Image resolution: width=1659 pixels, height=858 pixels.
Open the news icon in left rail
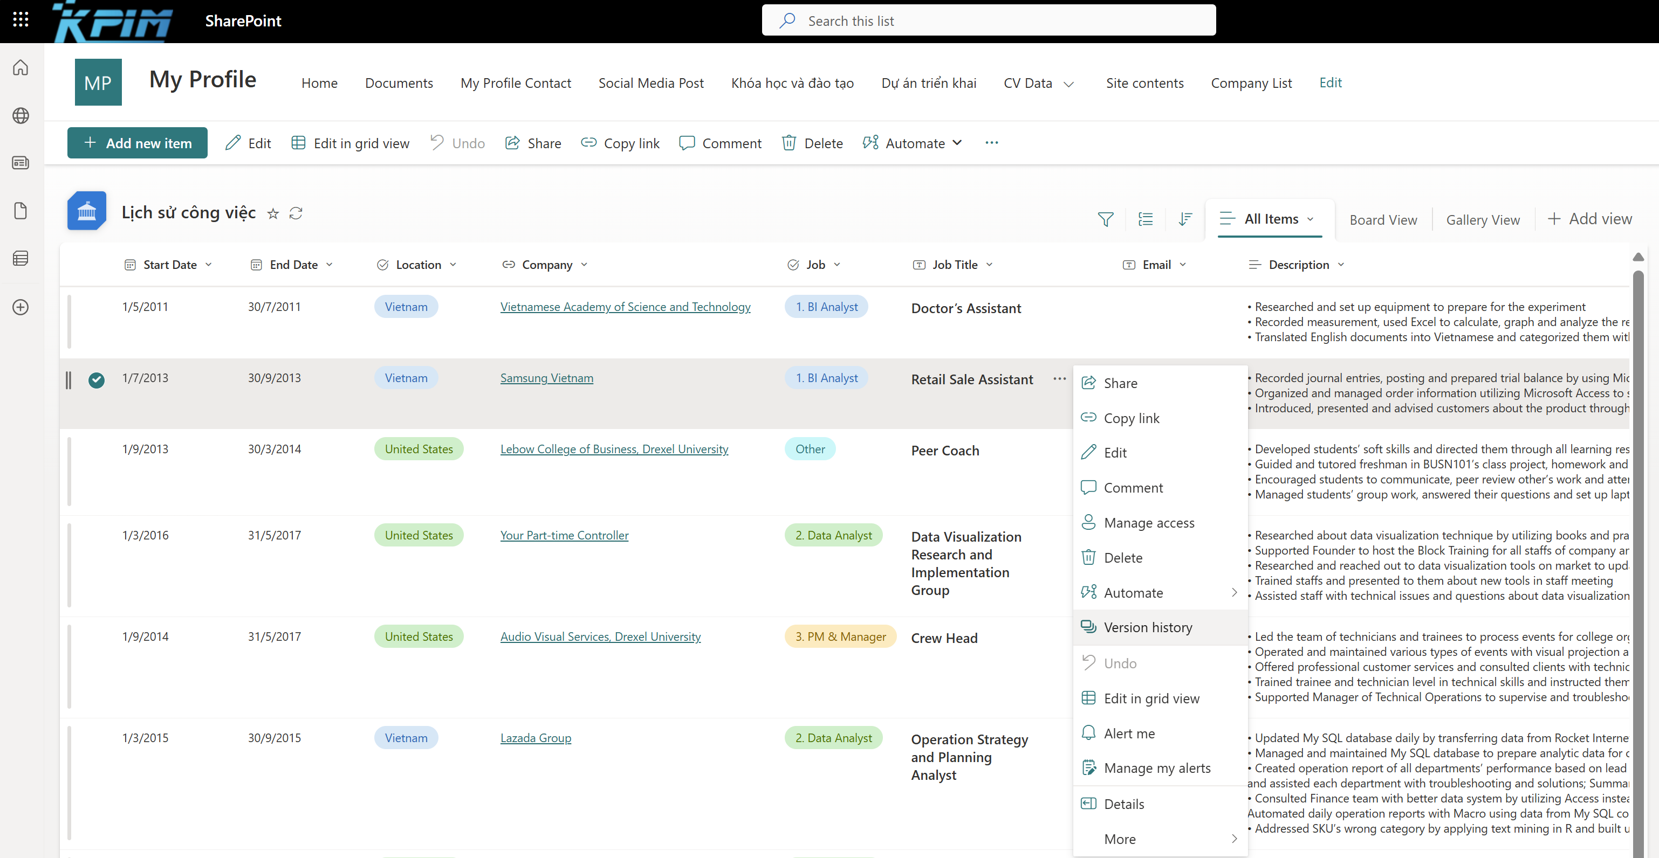[x=20, y=163]
